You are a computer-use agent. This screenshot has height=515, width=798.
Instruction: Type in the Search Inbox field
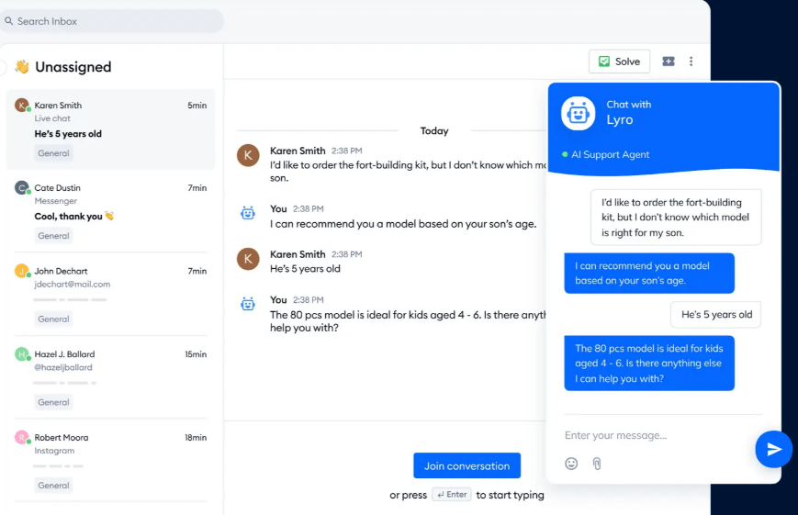(x=115, y=21)
